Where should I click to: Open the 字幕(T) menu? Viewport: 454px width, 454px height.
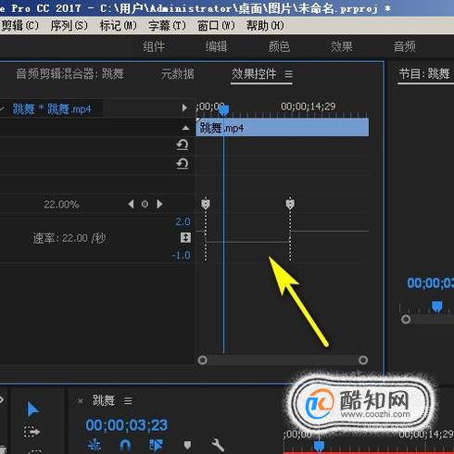(167, 25)
